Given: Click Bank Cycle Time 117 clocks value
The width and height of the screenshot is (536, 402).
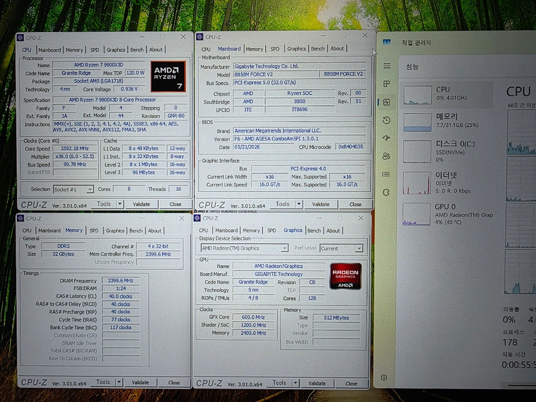Looking at the screenshot, I should (x=120, y=327).
